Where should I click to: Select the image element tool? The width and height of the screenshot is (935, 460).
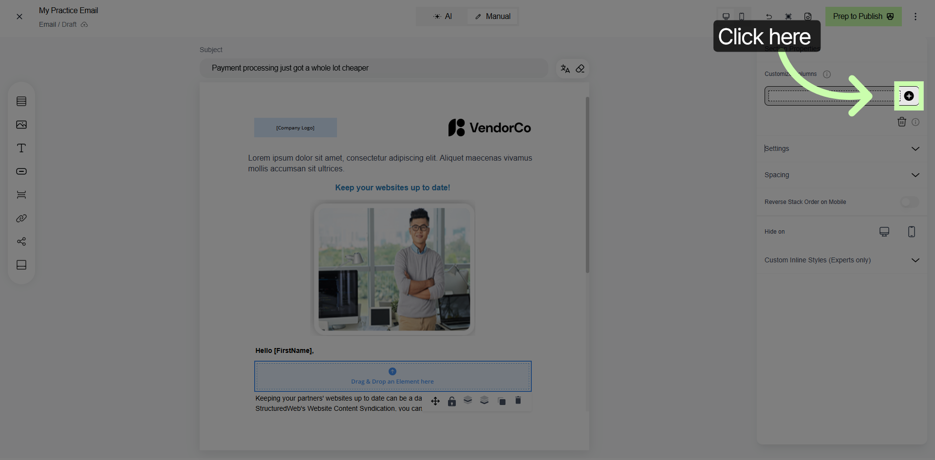[x=21, y=125]
